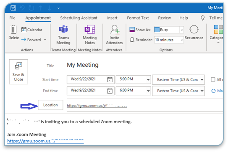The width and height of the screenshot is (228, 152).
Task: Click the Location button
Action: pyautogui.click(x=50, y=105)
